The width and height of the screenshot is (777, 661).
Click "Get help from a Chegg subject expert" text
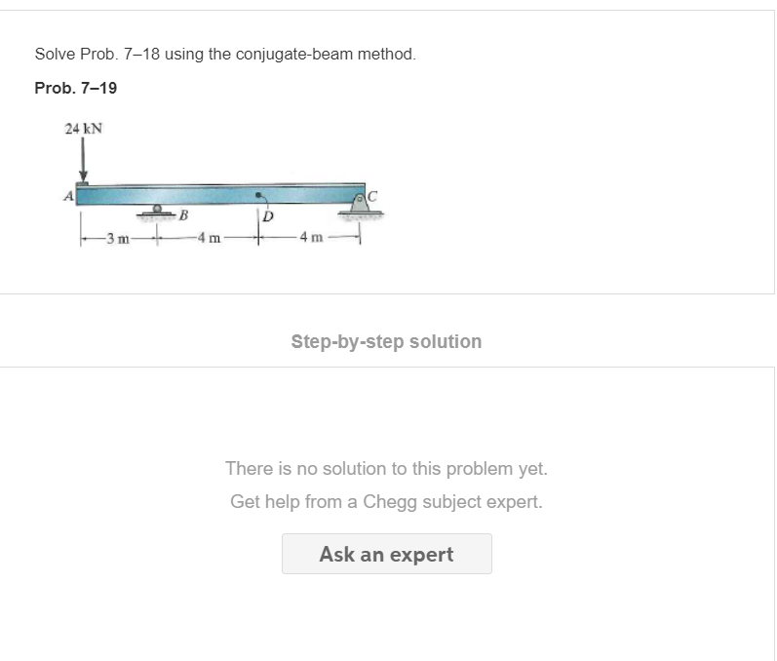click(x=386, y=501)
